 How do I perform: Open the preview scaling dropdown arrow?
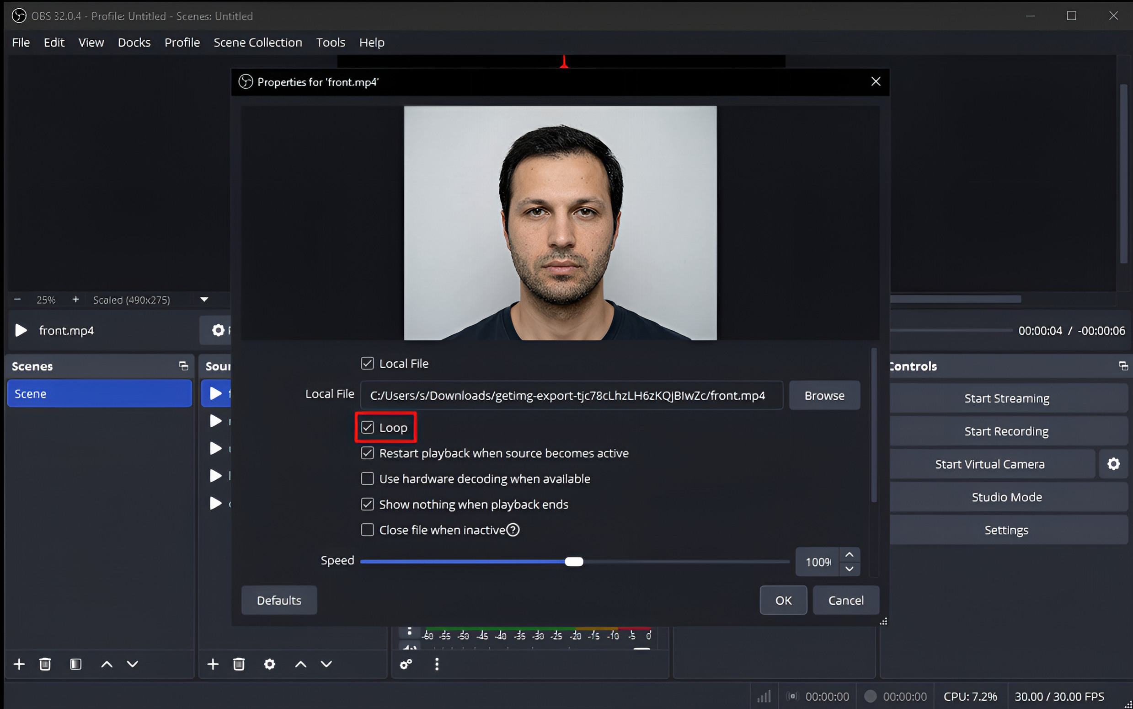(204, 300)
